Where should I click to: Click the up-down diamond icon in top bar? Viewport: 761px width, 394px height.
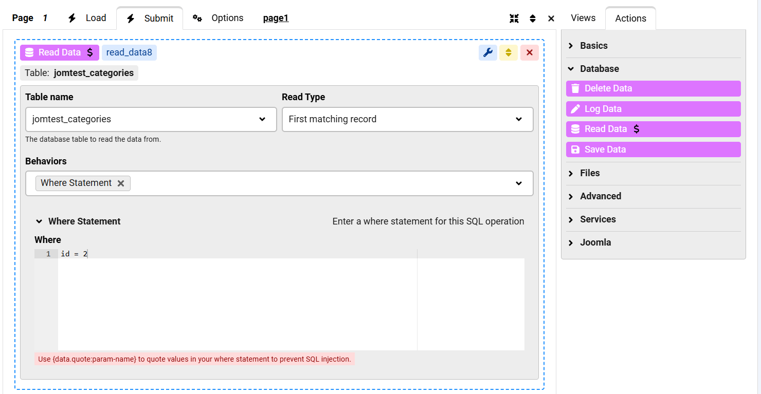tap(533, 18)
